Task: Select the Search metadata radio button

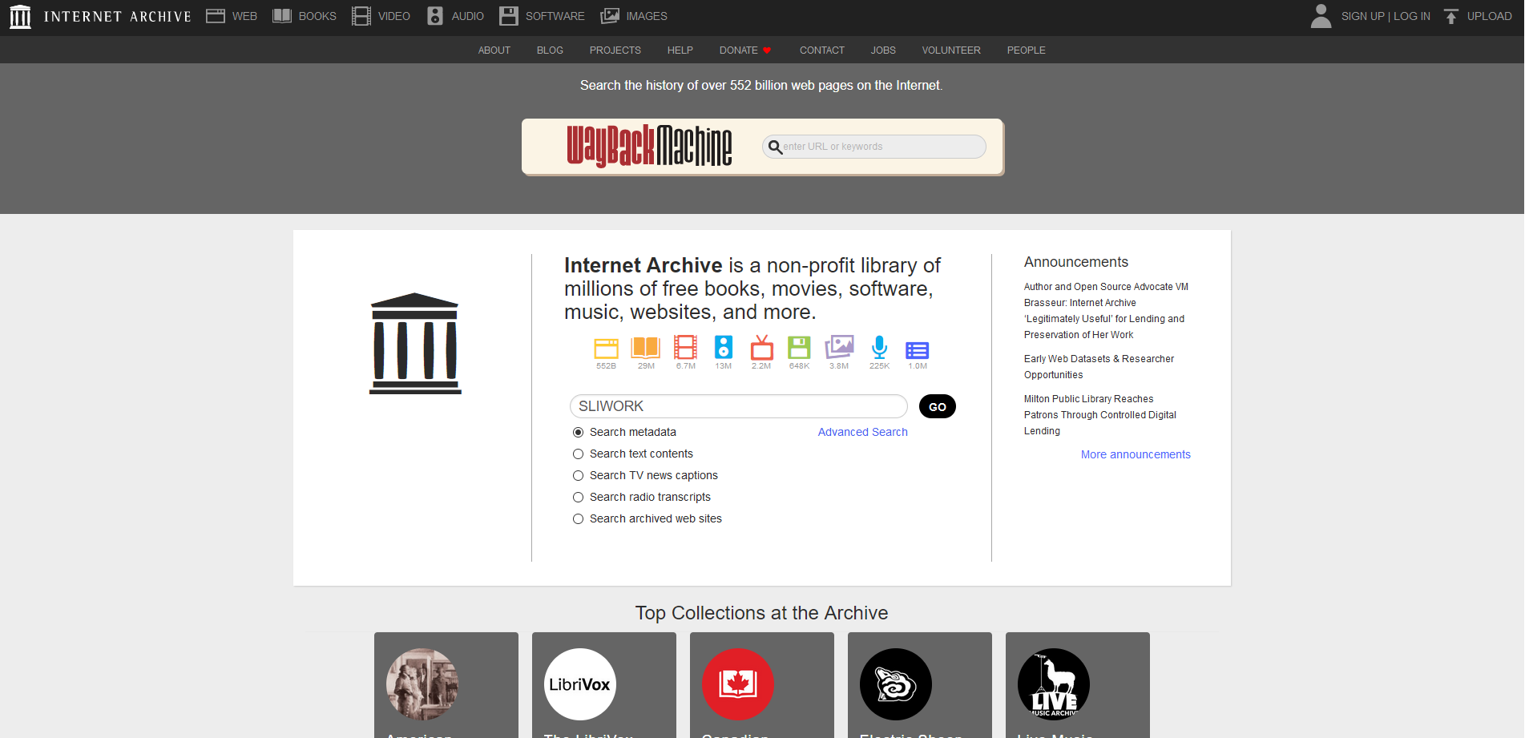Action: [578, 433]
